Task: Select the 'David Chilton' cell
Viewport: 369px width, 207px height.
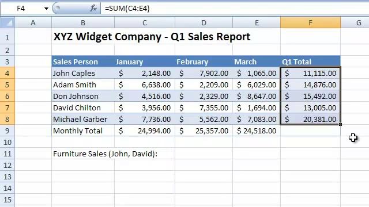Action: (83, 108)
